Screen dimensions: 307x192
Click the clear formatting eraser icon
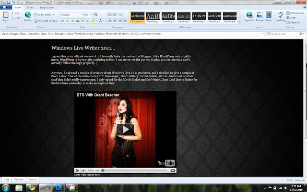(95, 15)
